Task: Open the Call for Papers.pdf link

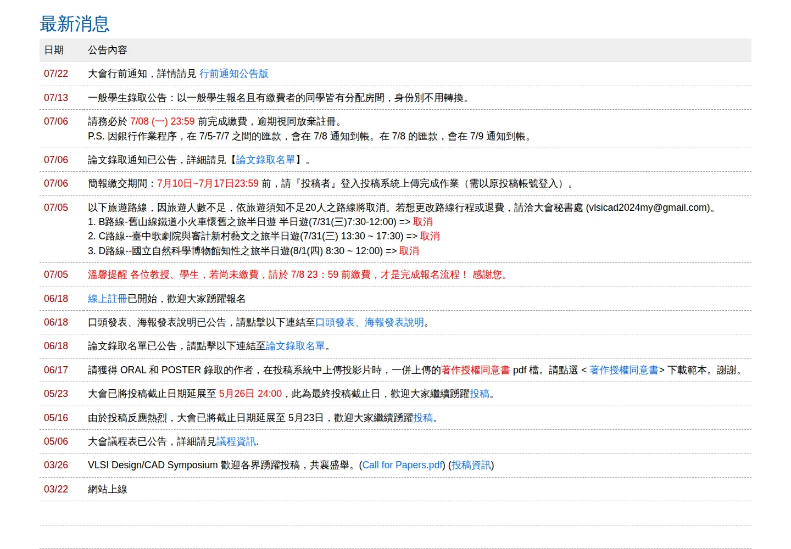Action: [402, 465]
